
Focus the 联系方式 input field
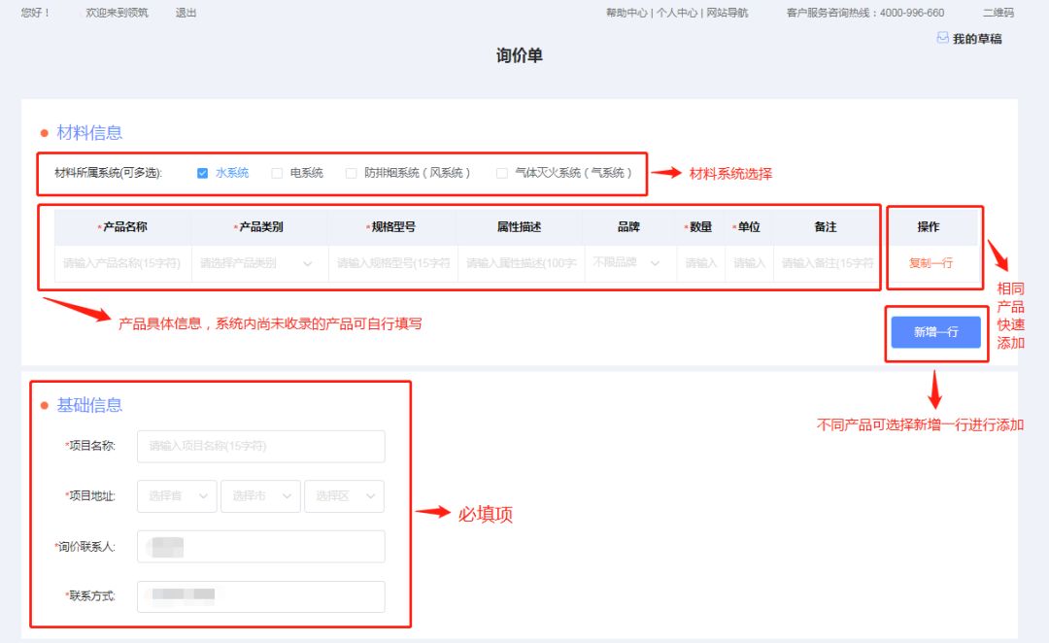click(x=261, y=596)
